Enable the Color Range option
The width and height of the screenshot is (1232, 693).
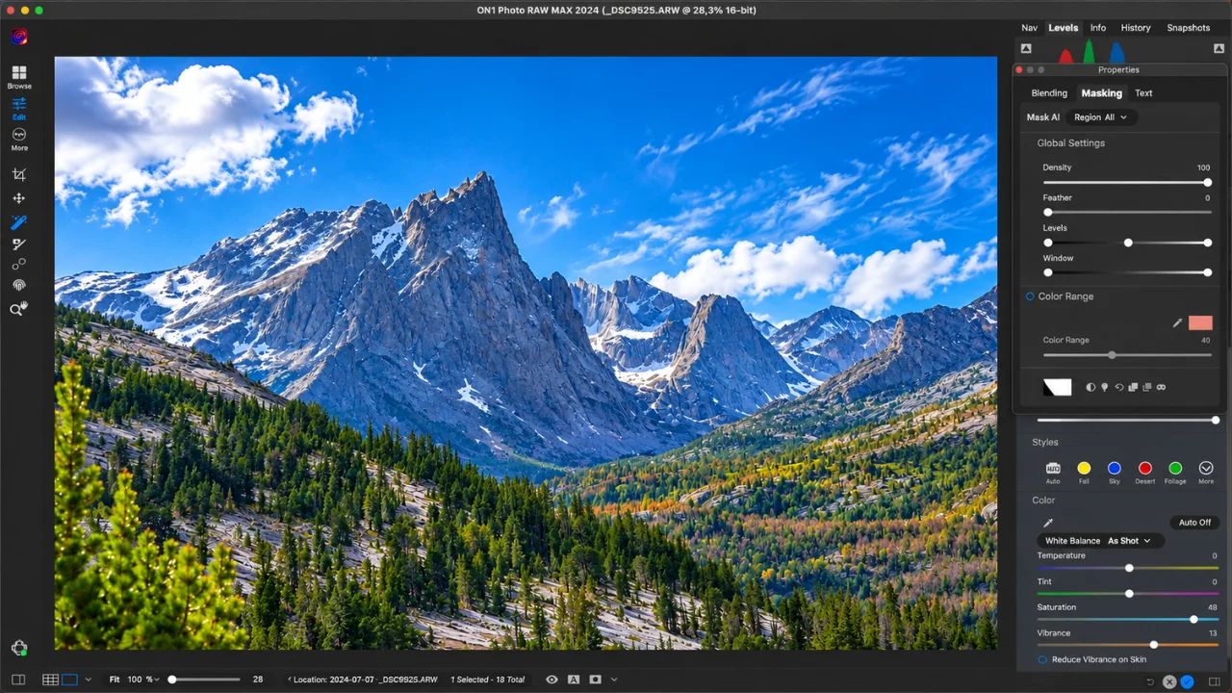(x=1030, y=296)
